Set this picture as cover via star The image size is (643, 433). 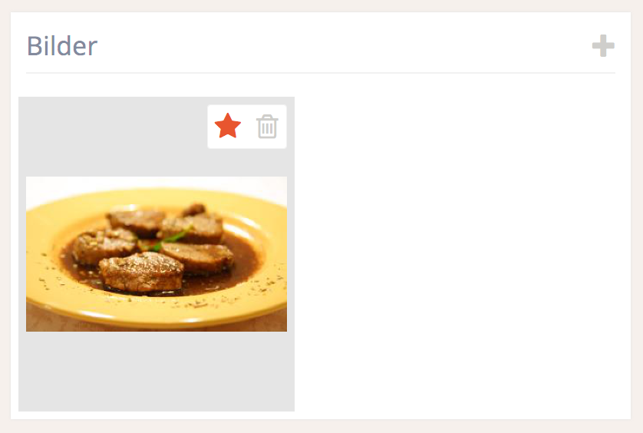pyautogui.click(x=228, y=126)
